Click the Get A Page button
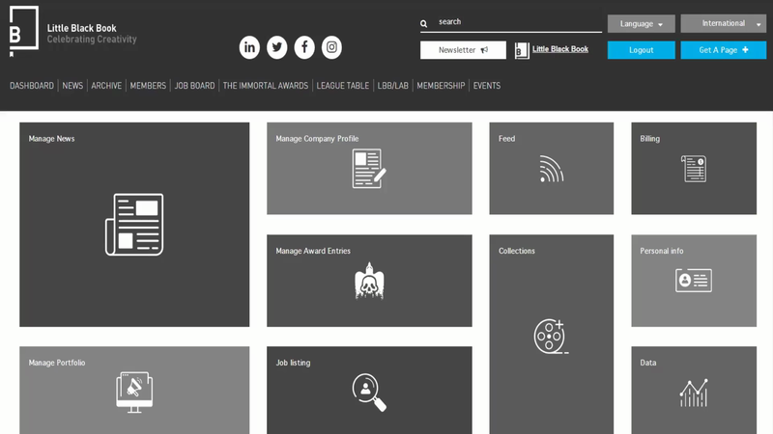This screenshot has height=434, width=773. pyautogui.click(x=723, y=50)
